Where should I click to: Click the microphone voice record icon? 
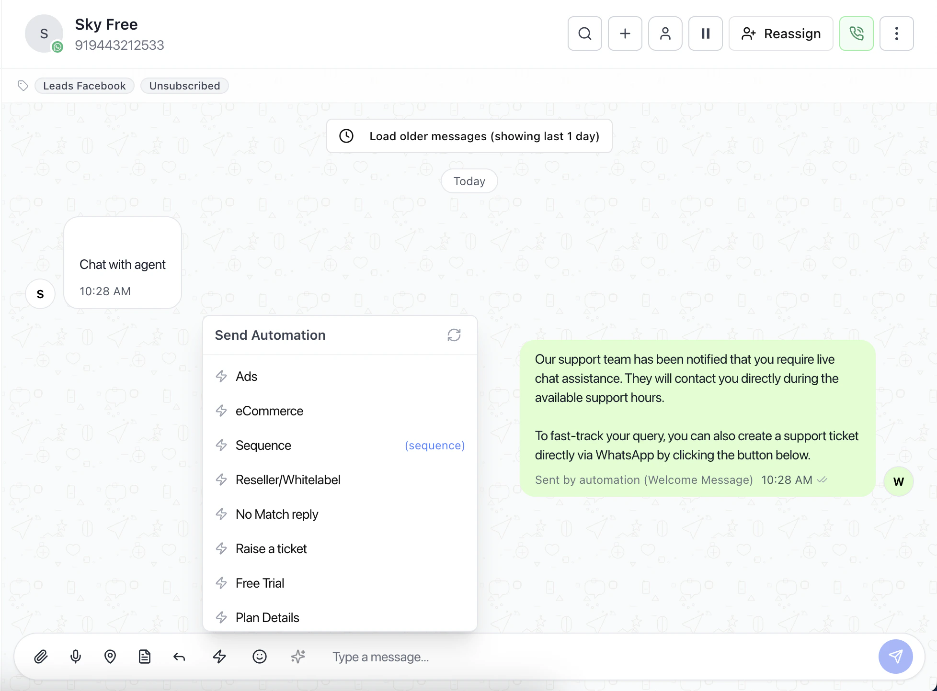coord(76,657)
